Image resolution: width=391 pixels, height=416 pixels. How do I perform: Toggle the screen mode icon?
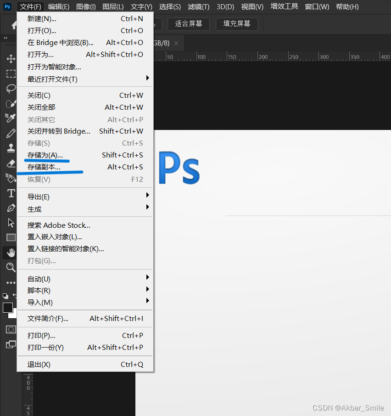coord(11,344)
